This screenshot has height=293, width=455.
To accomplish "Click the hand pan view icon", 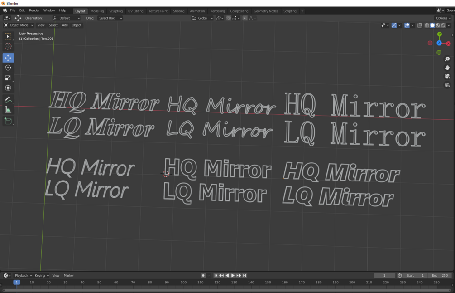I will tap(447, 68).
